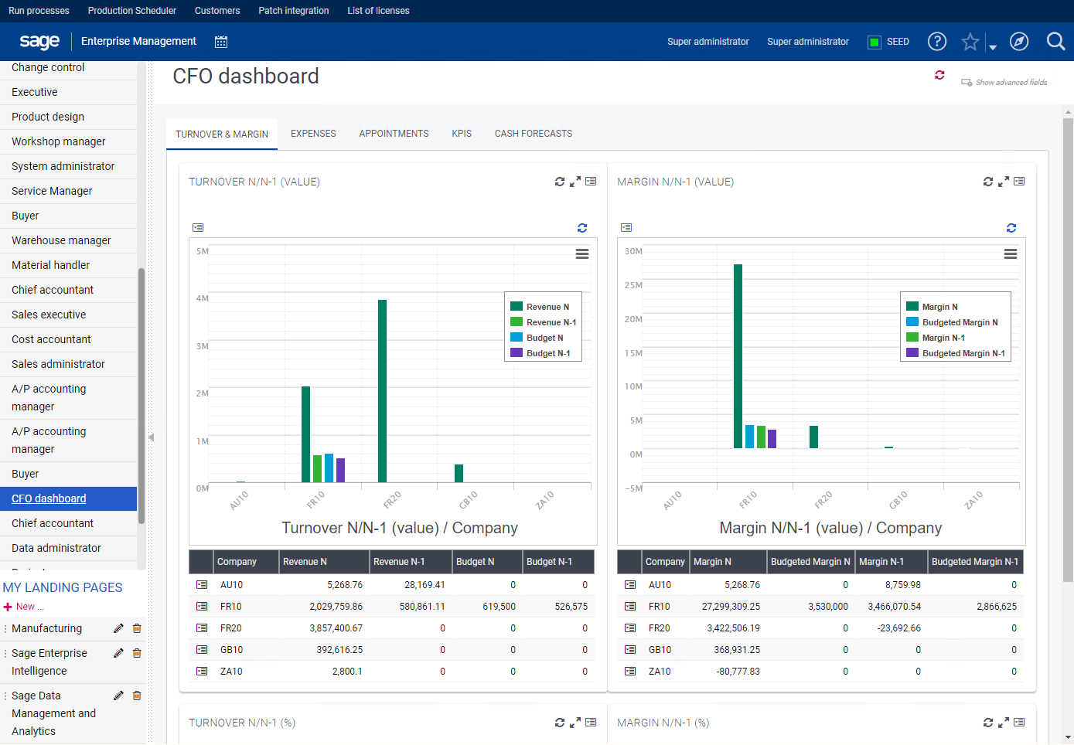Refresh the Turnover N/N-1 value widget
This screenshot has width=1074, height=745.
(x=559, y=181)
